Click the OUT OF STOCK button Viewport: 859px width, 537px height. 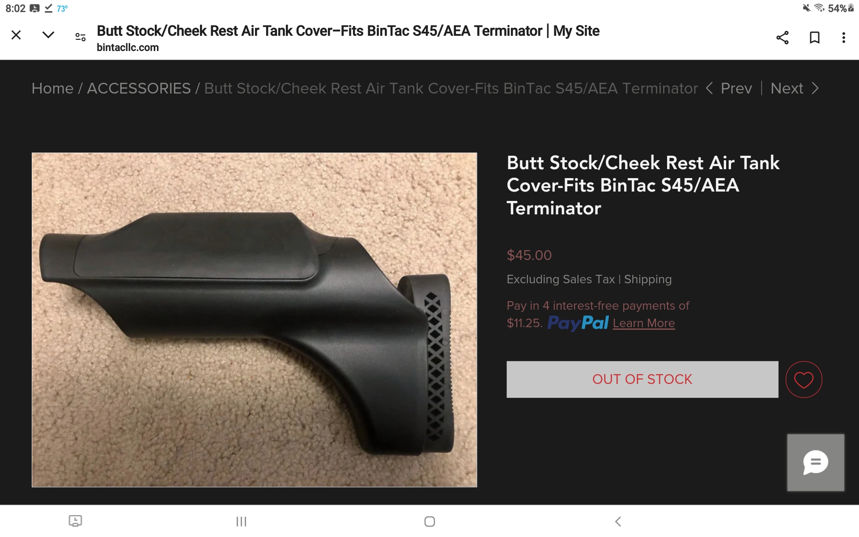point(642,379)
